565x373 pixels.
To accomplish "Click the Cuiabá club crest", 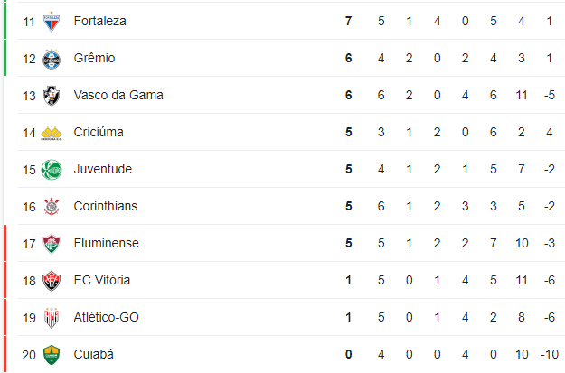I will (52, 355).
